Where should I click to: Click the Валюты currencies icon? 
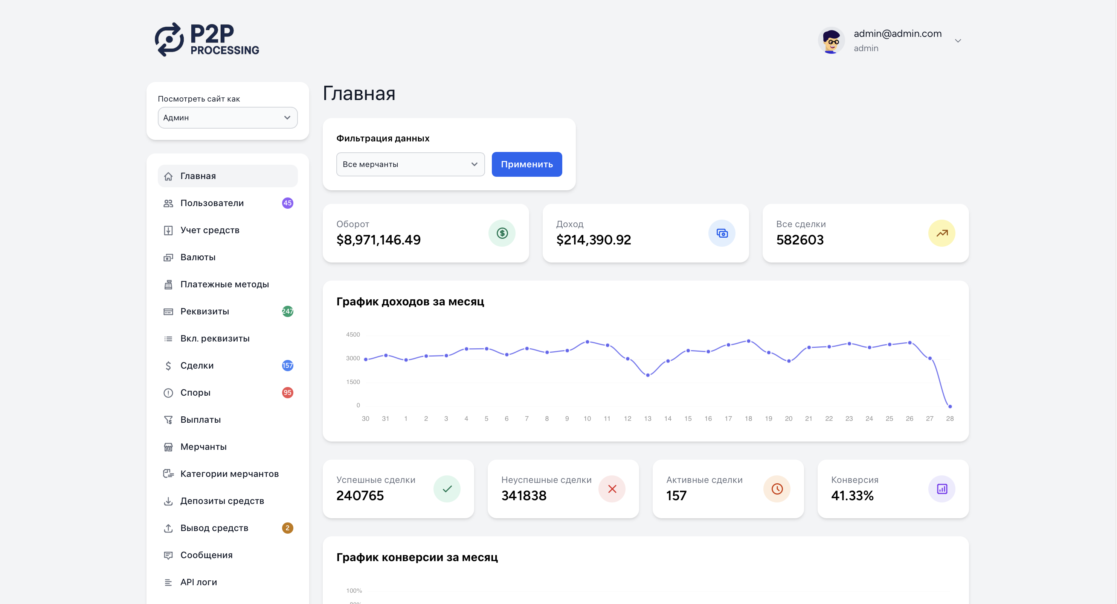(x=169, y=257)
